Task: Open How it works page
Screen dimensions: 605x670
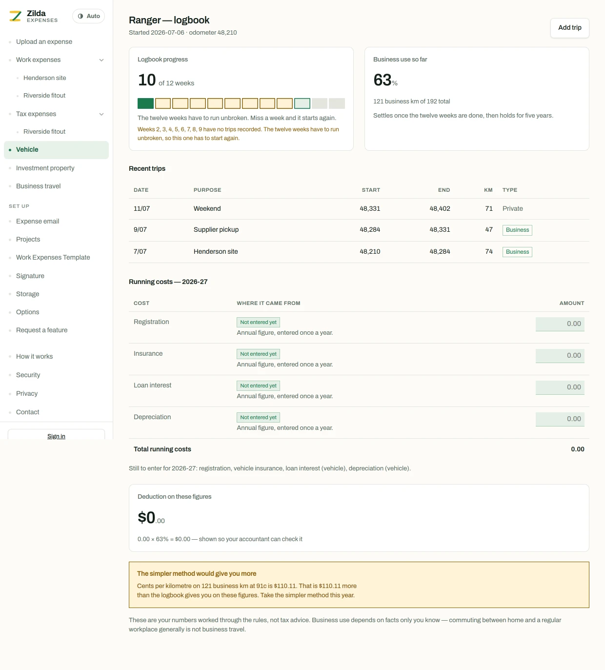Action: click(34, 357)
